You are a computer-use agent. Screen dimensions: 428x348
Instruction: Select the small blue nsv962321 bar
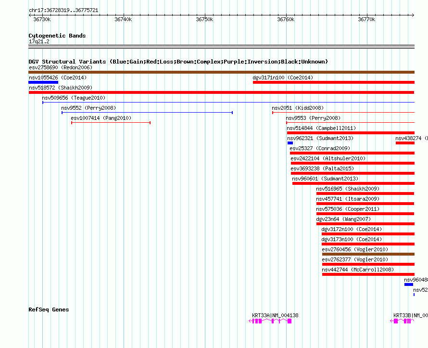pos(290,143)
